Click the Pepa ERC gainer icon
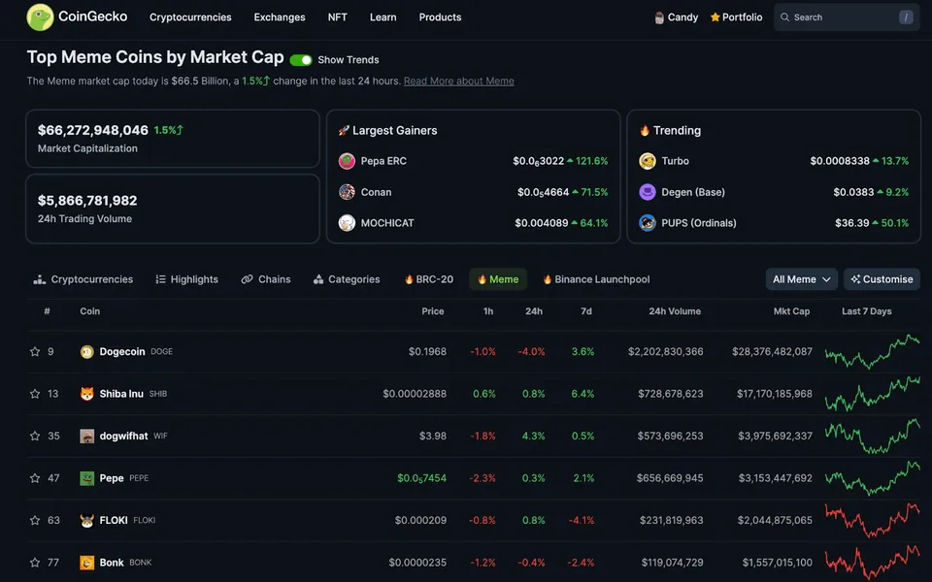The width and height of the screenshot is (932, 582). pos(347,161)
